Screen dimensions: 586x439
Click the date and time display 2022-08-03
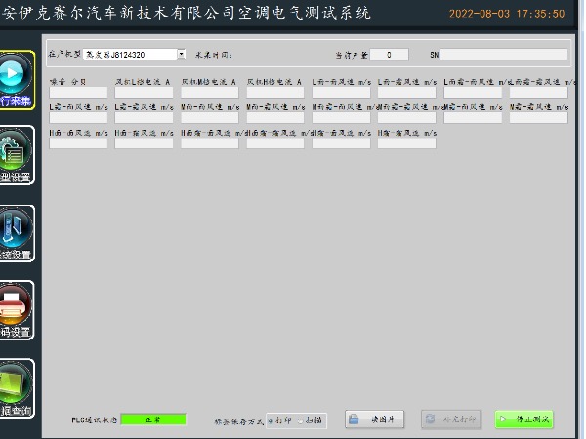coord(507,14)
